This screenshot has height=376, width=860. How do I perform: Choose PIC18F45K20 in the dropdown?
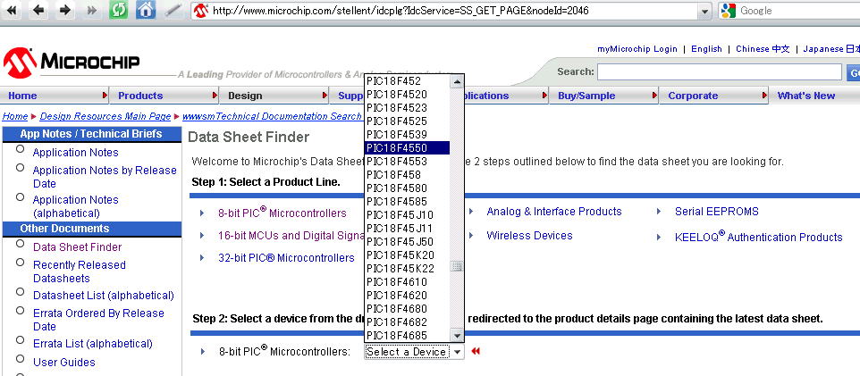(x=407, y=255)
